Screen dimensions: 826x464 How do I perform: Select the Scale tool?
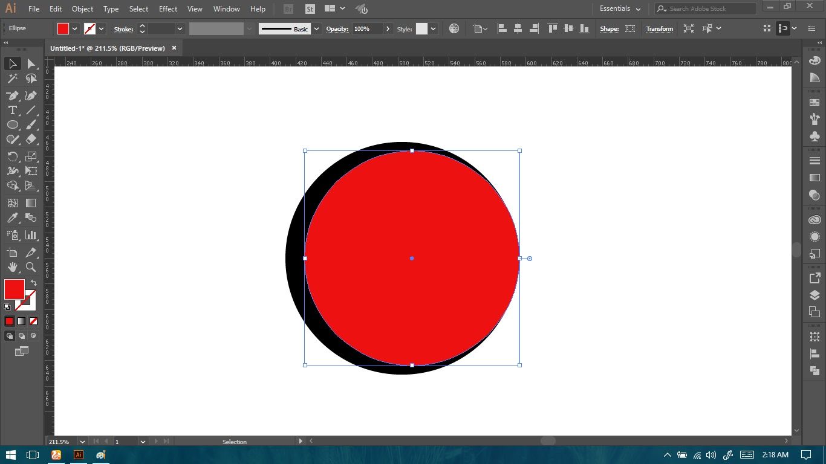[x=31, y=156]
